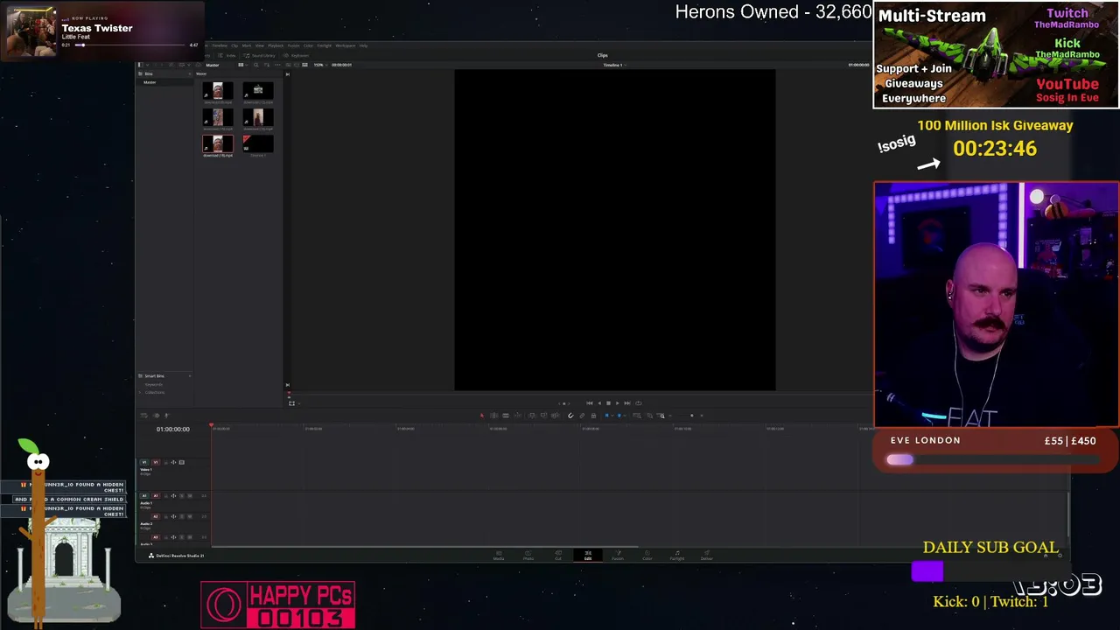Switch to the Deliver page
Screen dimensions: 1120x630
707,556
